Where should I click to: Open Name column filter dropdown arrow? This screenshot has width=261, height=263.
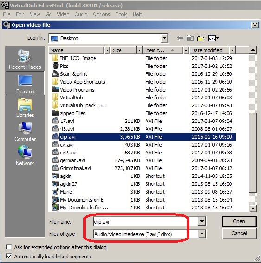pos(107,50)
